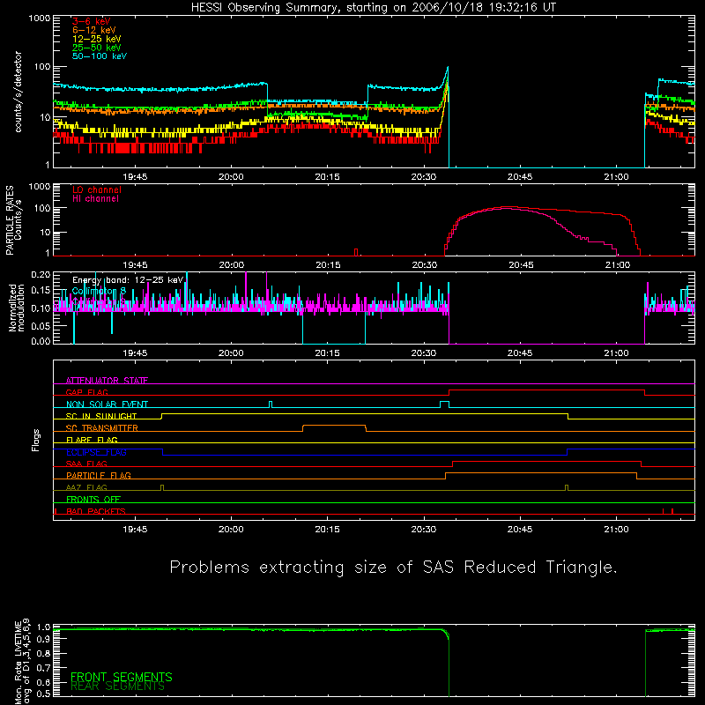Click the 1000 tick on counts/s/detector axis

[x=39, y=19]
